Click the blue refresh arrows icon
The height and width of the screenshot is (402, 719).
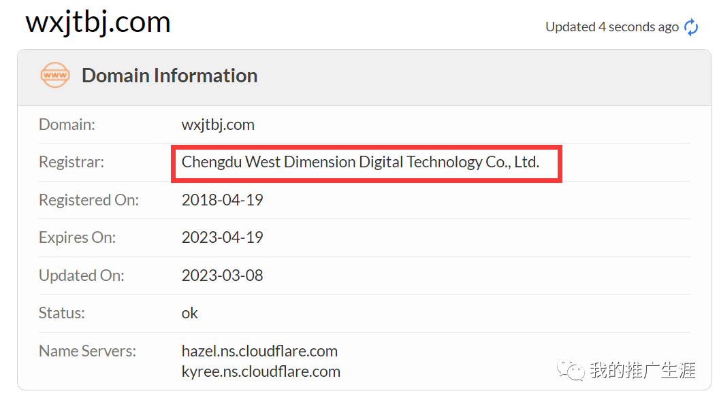coord(691,27)
